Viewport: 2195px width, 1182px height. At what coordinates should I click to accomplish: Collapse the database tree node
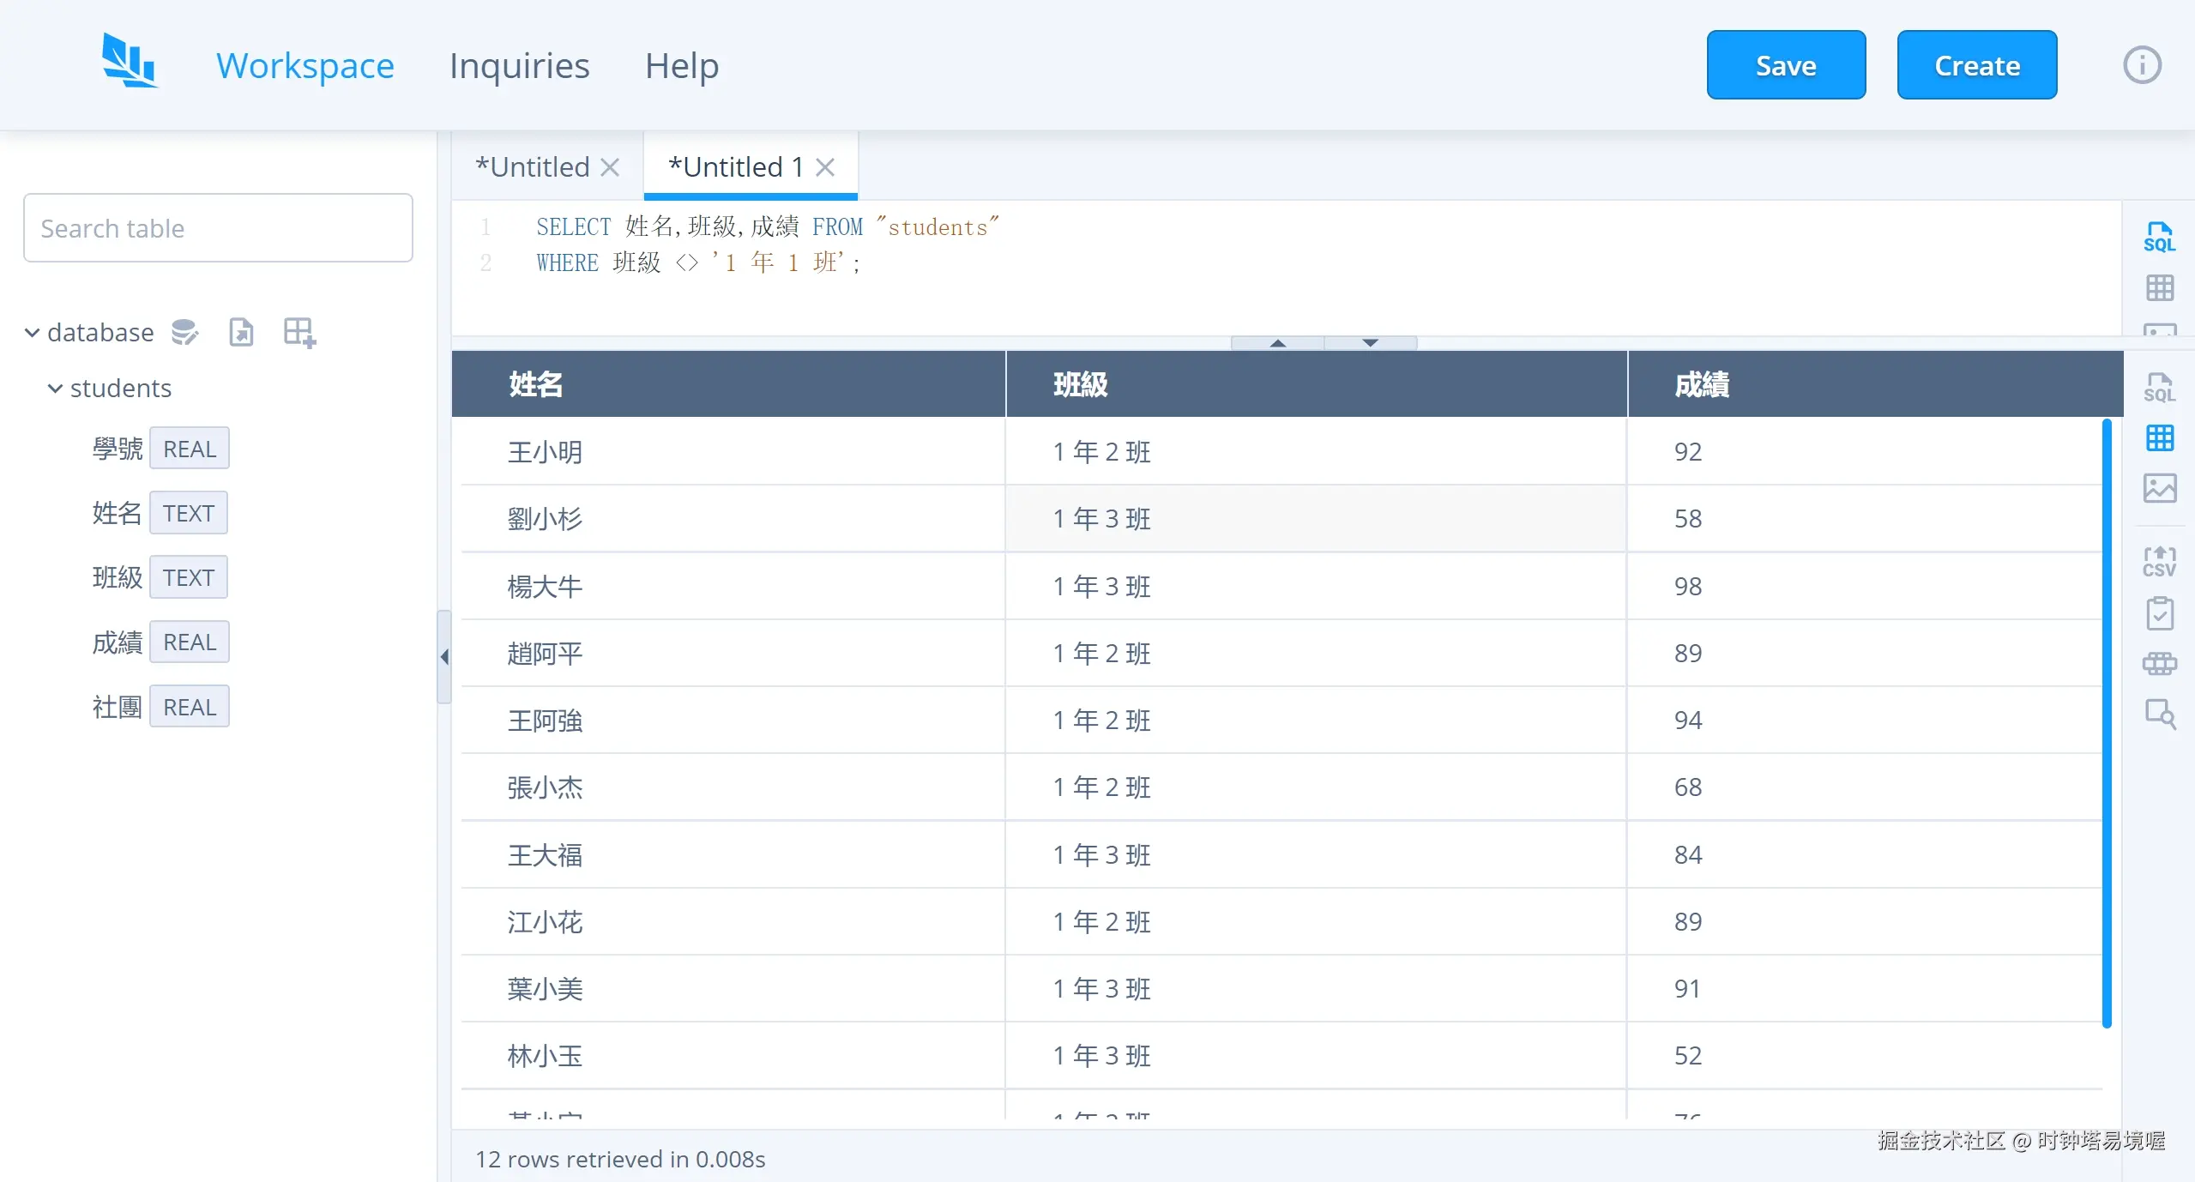31,332
